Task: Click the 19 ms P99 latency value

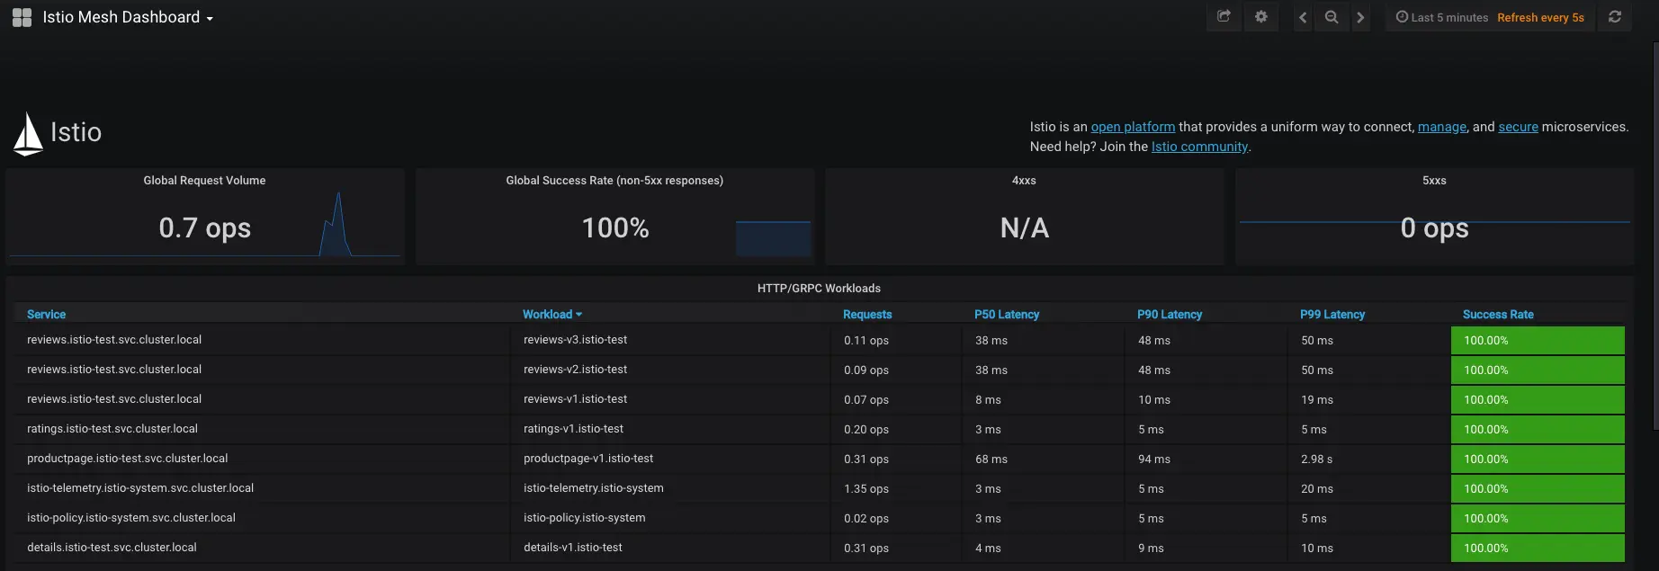Action: [x=1317, y=400]
